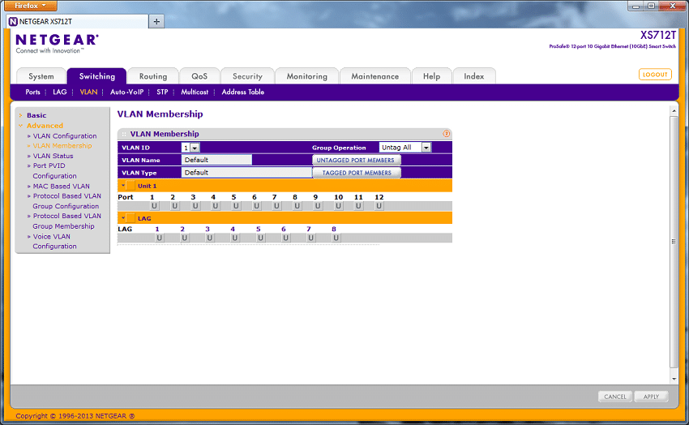This screenshot has width=689, height=425.
Task: Collapse the LAG section arrow
Action: click(x=122, y=218)
